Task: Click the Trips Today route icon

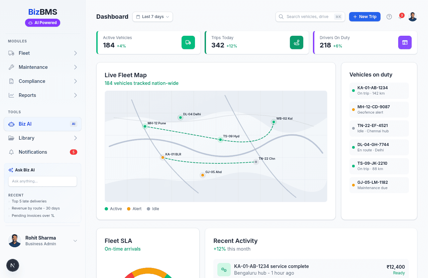Action: [x=296, y=42]
